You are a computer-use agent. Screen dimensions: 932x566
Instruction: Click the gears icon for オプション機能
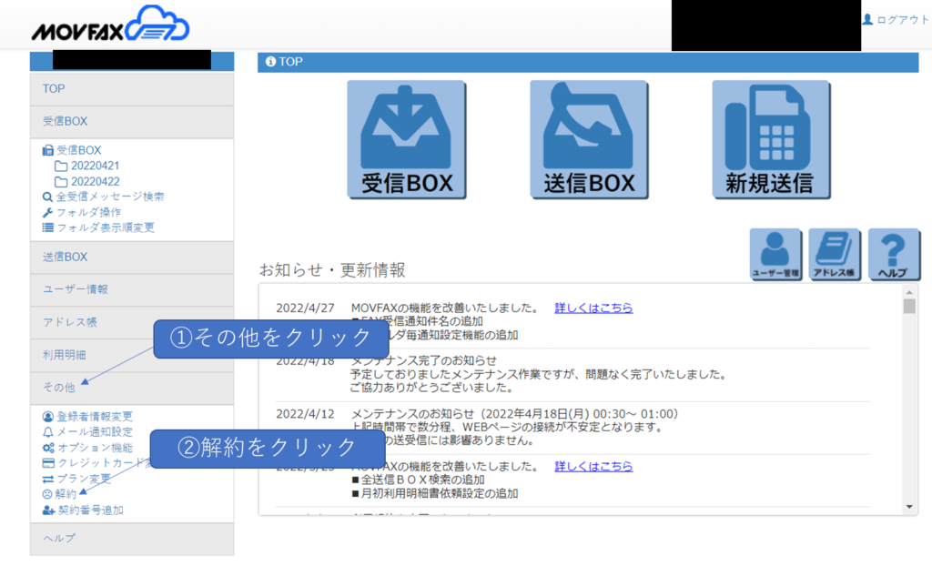coord(48,448)
